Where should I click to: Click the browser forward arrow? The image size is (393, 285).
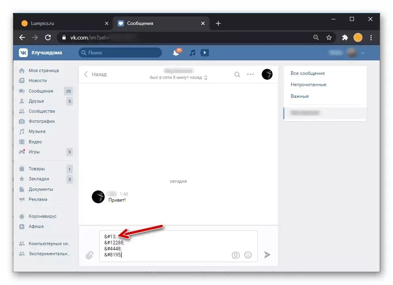(35, 37)
